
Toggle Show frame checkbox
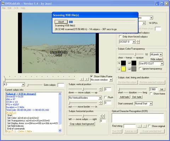pyautogui.click(x=151, y=94)
